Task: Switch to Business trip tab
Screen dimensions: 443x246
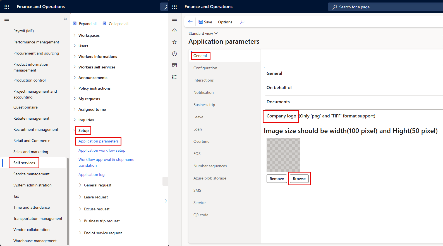Action: click(224, 105)
